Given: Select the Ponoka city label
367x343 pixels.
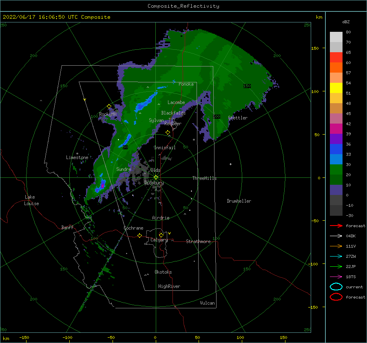Looking at the screenshot, I should tap(186, 84).
